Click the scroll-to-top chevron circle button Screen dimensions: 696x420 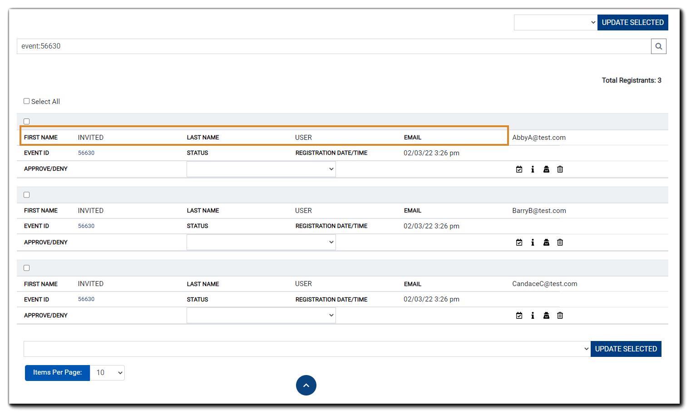[306, 385]
